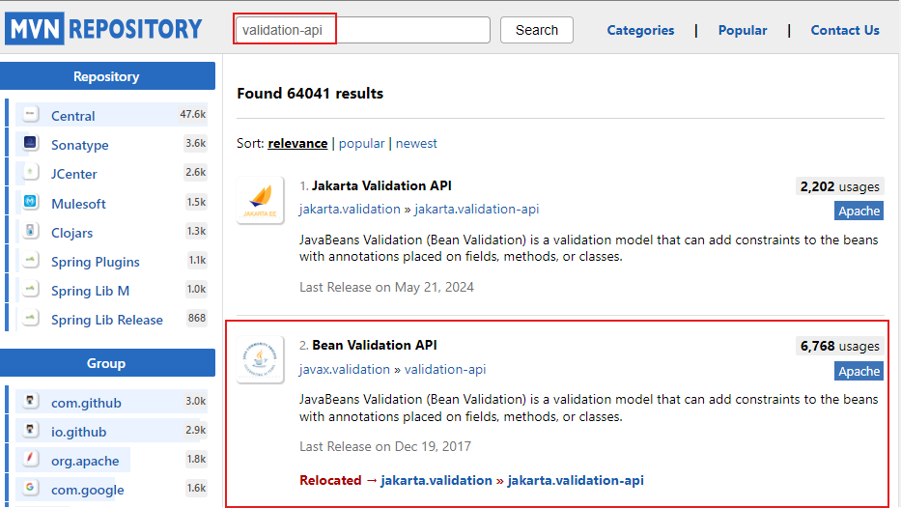Open the Jakarta Validation API title
This screenshot has width=901, height=508.
[x=381, y=185]
